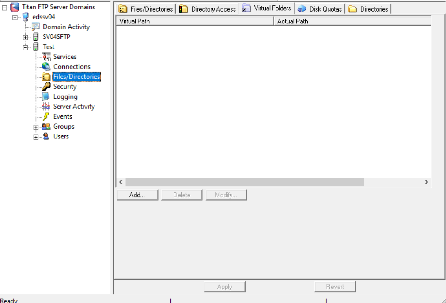Expand the Groups node
This screenshot has height=303, width=446.
pos(36,127)
